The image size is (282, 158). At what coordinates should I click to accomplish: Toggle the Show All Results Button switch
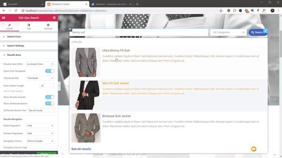49,104
